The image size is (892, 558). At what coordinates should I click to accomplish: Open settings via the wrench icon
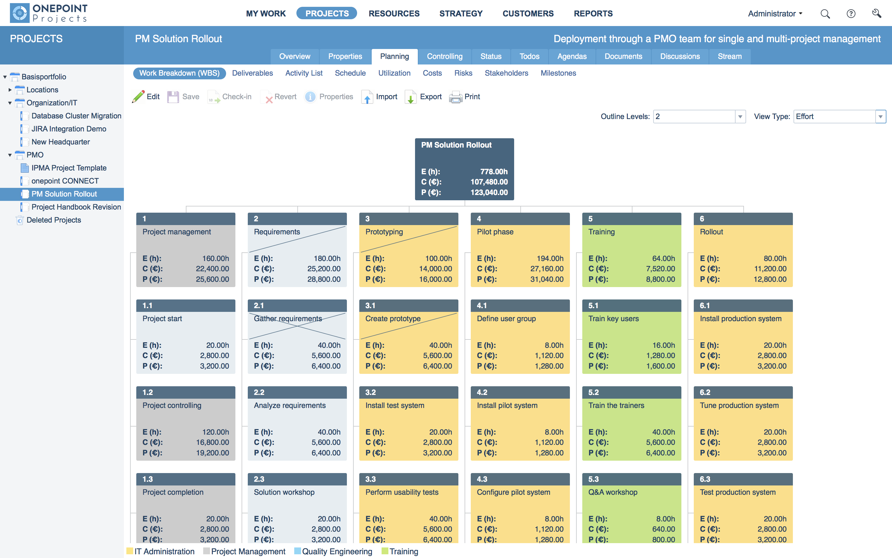click(x=877, y=13)
